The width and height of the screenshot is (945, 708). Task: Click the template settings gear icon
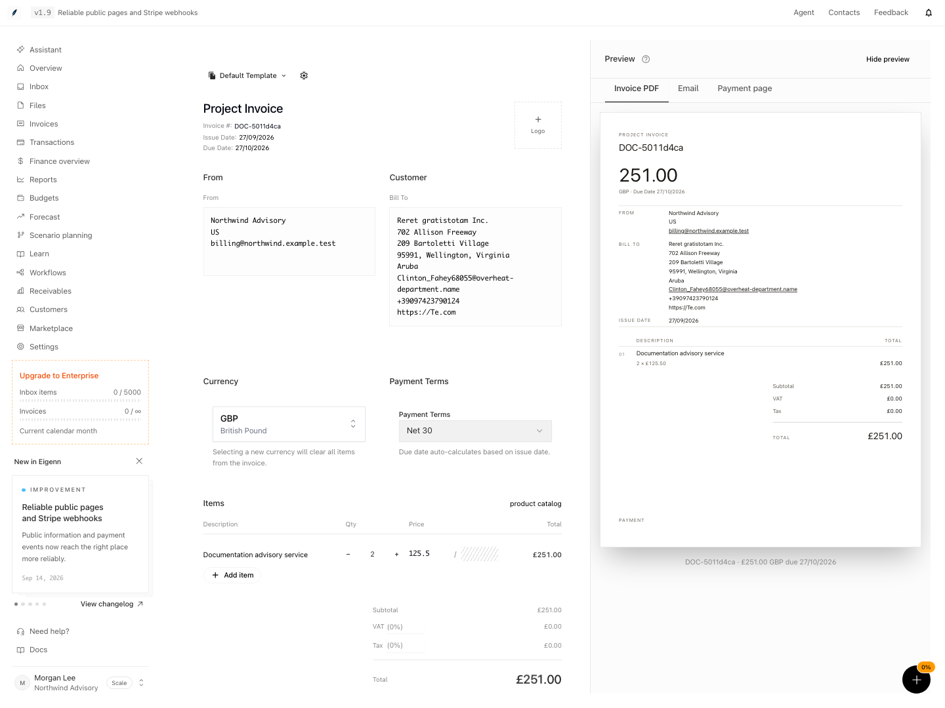click(304, 75)
